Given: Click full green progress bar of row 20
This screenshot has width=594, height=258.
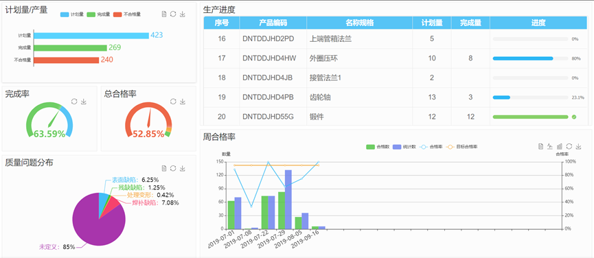Looking at the screenshot, I should [530, 117].
